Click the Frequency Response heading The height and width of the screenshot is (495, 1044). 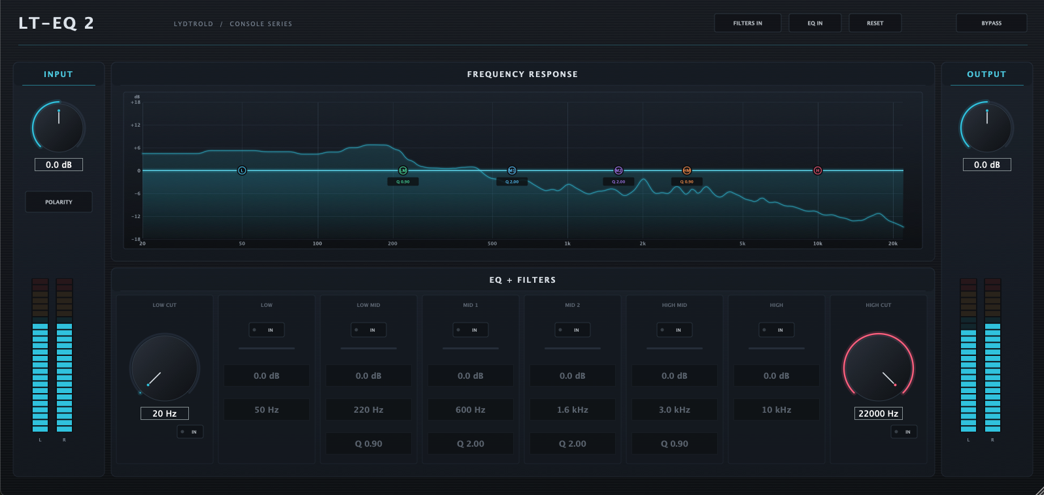(x=522, y=74)
